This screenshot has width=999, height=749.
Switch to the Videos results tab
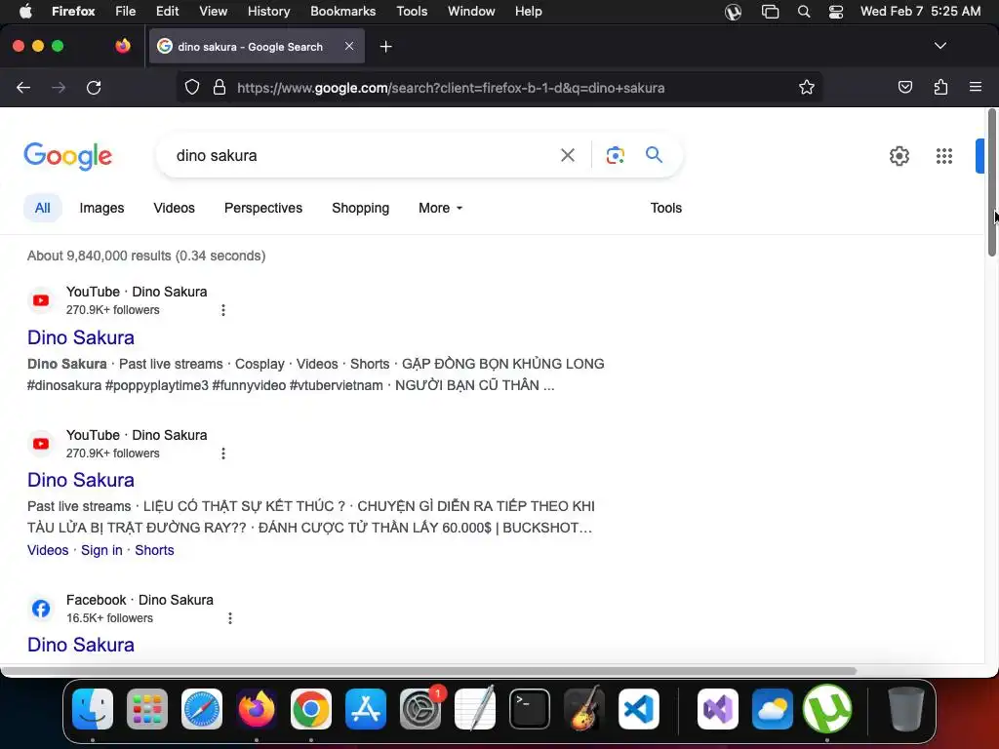tap(174, 209)
